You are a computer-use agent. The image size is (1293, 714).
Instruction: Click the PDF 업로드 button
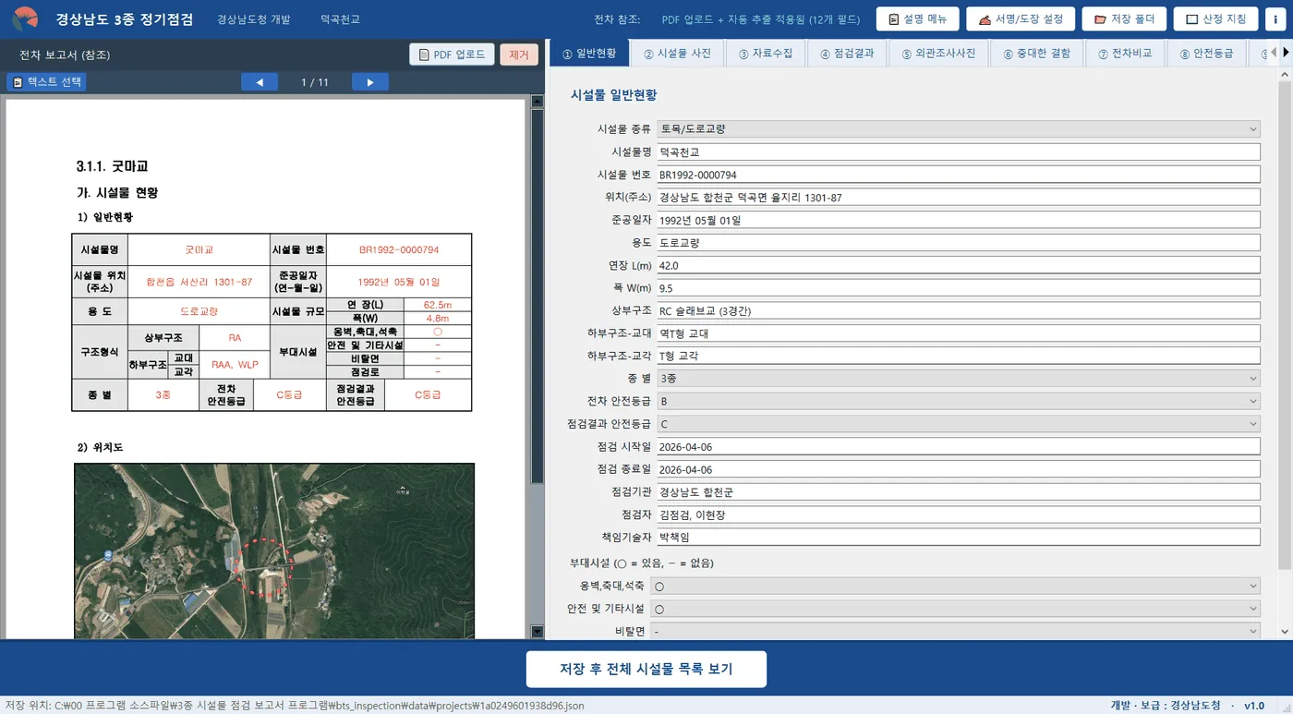(x=452, y=54)
